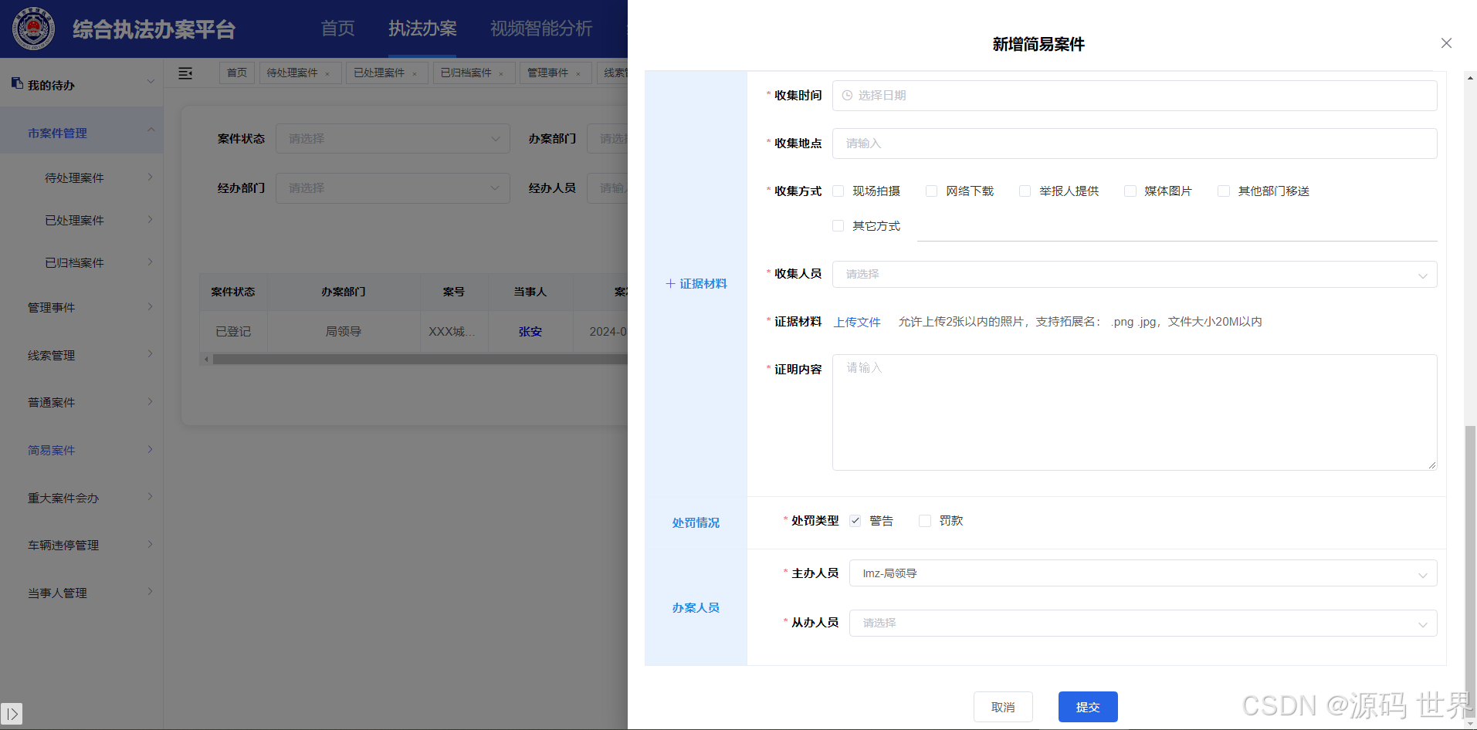The height and width of the screenshot is (730, 1477).
Task: Go to the 首页 top navigation item
Action: 337,29
